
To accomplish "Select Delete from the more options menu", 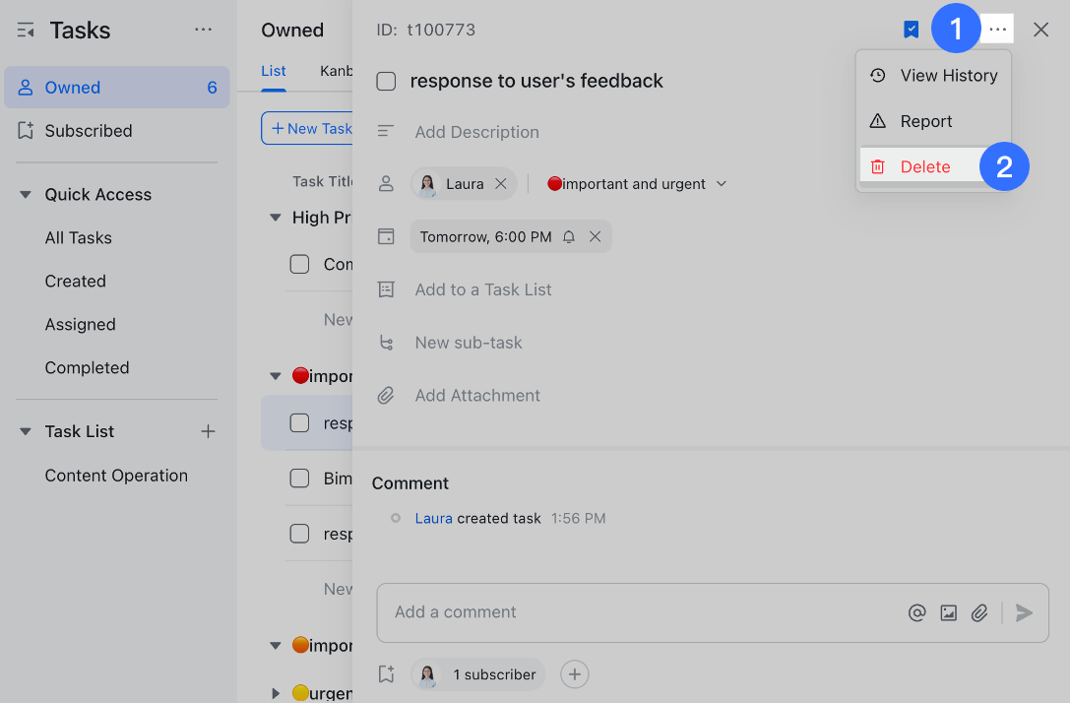I will pyautogui.click(x=925, y=165).
